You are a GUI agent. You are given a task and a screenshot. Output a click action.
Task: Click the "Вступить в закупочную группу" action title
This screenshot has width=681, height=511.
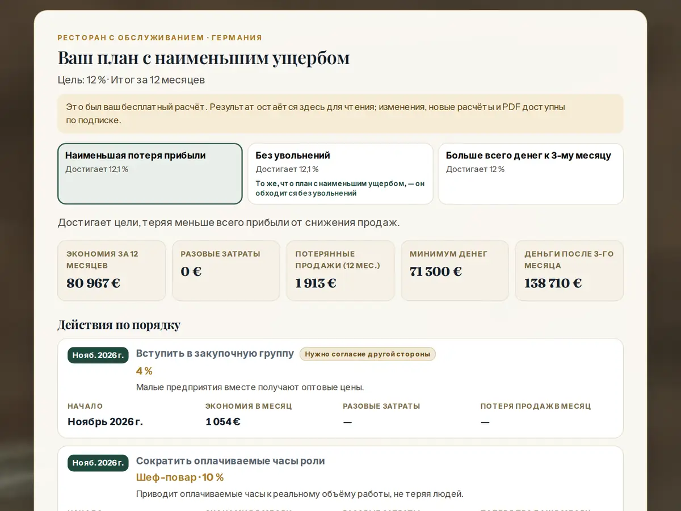[x=215, y=354]
